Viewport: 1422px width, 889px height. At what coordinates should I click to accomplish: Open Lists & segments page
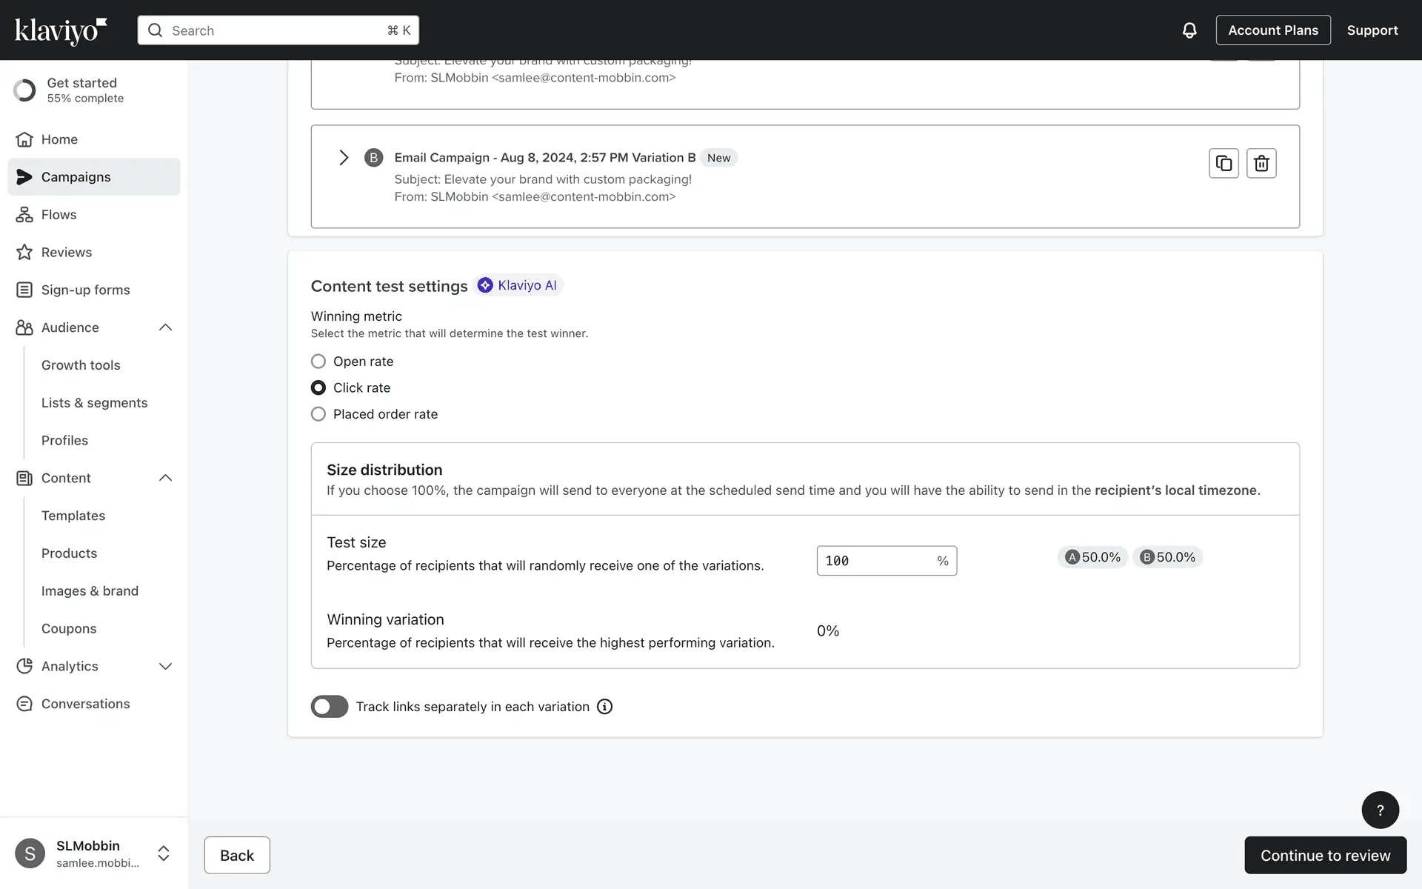pos(94,403)
